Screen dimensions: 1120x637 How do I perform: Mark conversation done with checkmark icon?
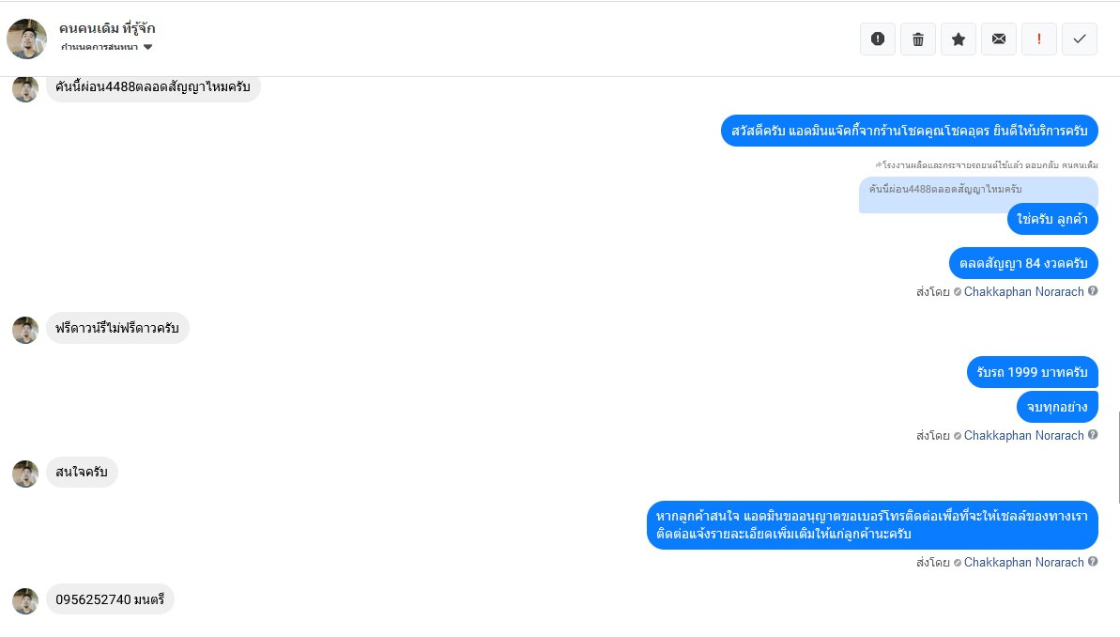tap(1080, 39)
